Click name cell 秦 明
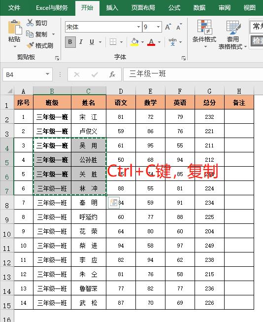263x322 pixels. (89, 203)
